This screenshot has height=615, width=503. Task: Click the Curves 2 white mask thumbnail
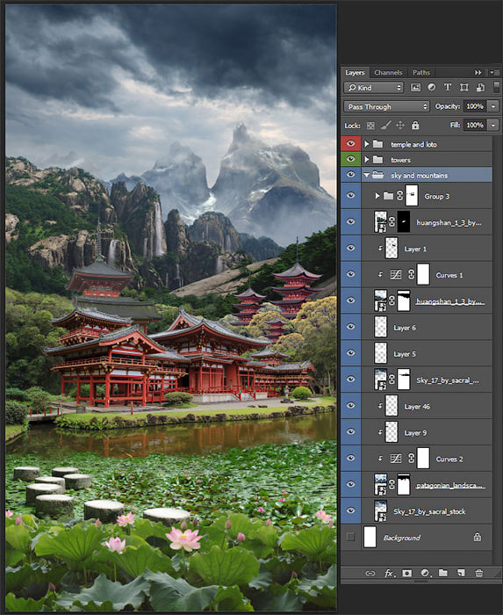tap(423, 458)
